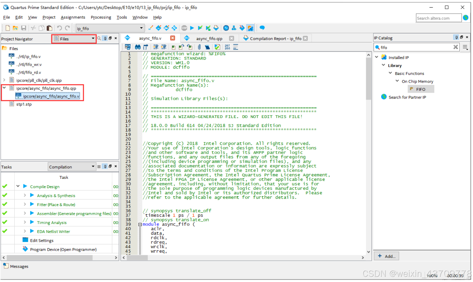This screenshot has height=282, width=473.
Task: Expand Fitter (Place & Route) task
Action: pyautogui.click(x=25, y=204)
